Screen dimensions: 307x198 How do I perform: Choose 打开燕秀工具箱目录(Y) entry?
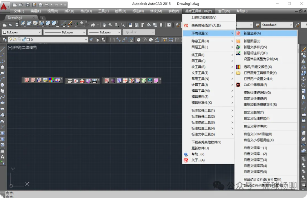coord(266,73)
